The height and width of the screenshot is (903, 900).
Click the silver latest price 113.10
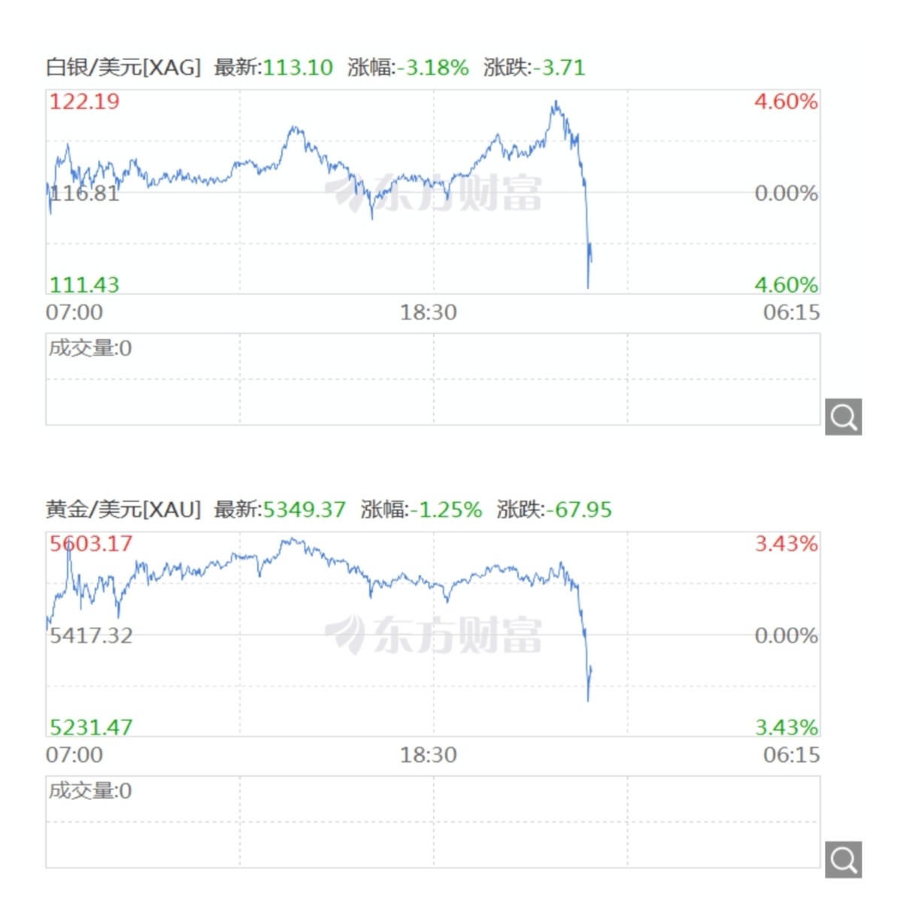click(298, 68)
